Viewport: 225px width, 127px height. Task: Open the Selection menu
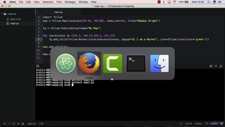(x=48, y=2)
